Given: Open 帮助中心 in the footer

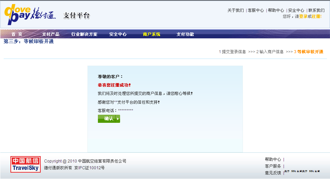Looking at the screenshot, I should click(x=273, y=159).
